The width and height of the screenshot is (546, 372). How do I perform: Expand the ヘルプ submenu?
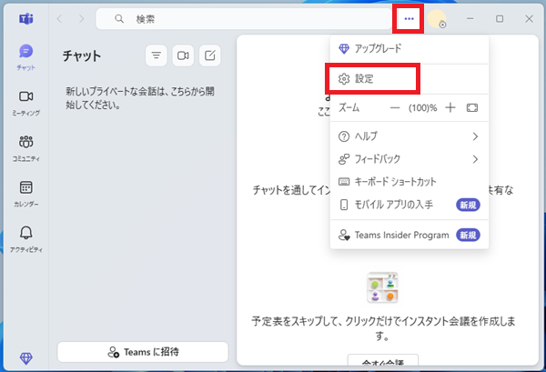(409, 136)
